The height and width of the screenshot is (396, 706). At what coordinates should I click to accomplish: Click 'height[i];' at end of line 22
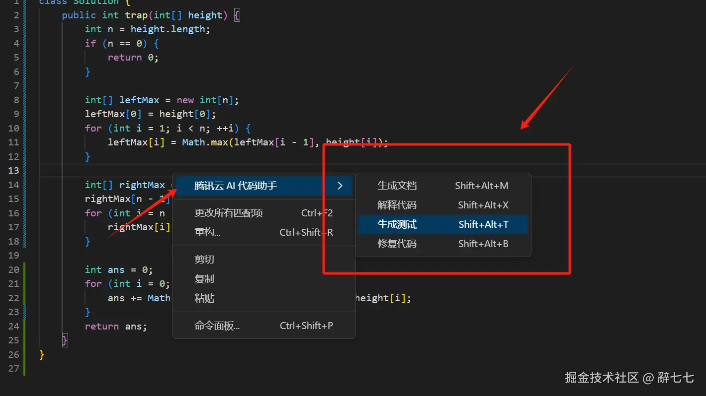click(383, 298)
